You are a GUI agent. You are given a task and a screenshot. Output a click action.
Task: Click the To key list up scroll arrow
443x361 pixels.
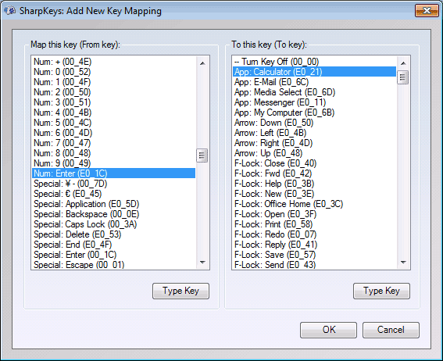403,63
